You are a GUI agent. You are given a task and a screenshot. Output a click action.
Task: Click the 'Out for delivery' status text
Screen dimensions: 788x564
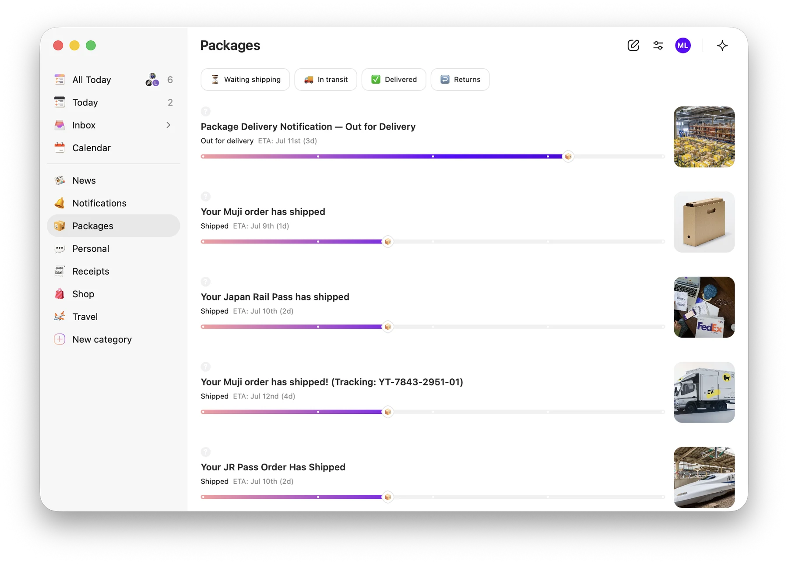(x=227, y=141)
